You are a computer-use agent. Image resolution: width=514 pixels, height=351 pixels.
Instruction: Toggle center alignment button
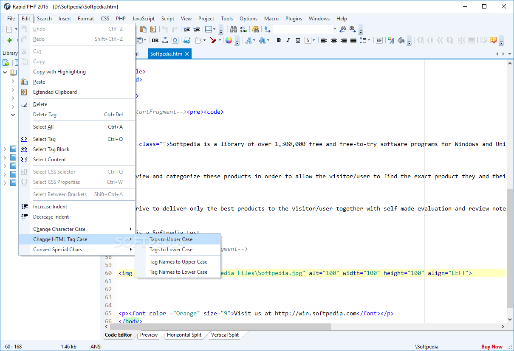pos(334,40)
